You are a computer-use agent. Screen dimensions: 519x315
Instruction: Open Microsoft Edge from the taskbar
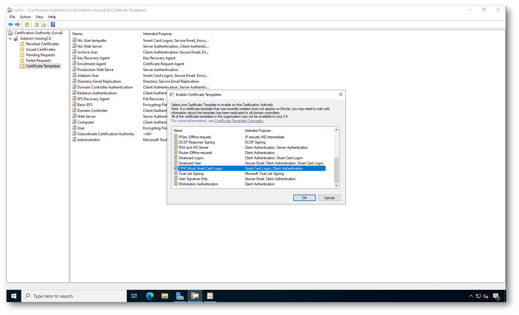point(150,296)
